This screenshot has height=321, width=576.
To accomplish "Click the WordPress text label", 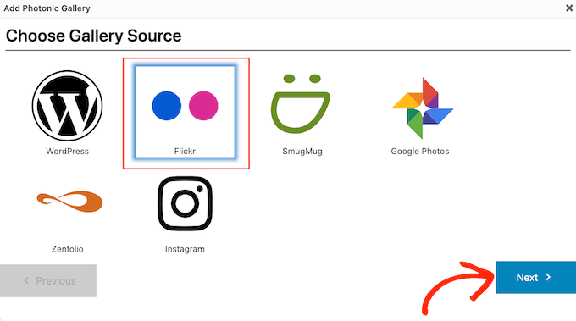I will coord(67,152).
